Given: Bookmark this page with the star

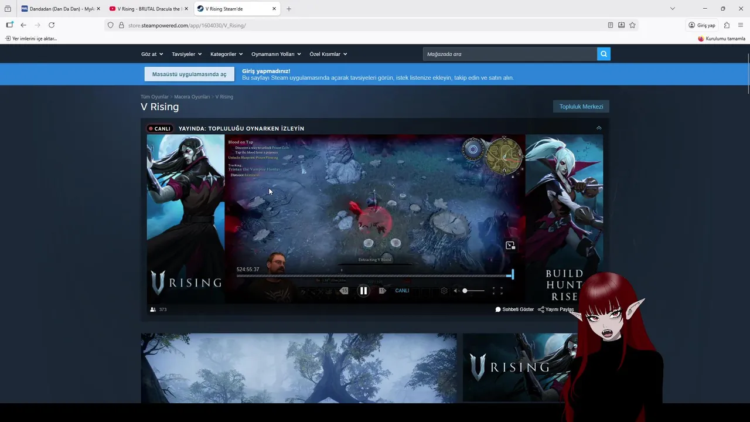Looking at the screenshot, I should 632,25.
